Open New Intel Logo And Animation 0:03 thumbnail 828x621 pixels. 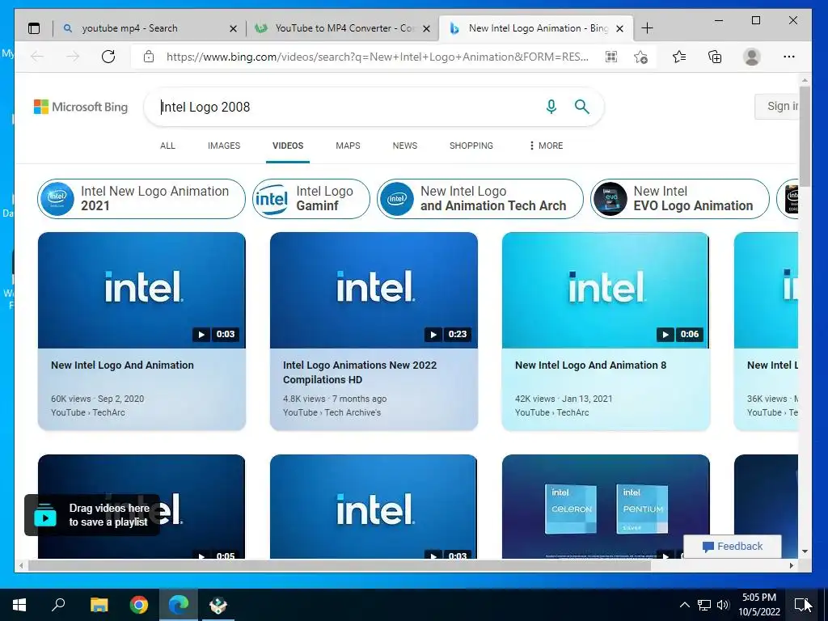142,290
